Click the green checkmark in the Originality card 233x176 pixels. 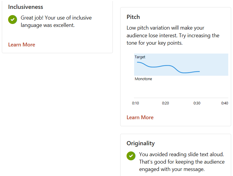131,156
